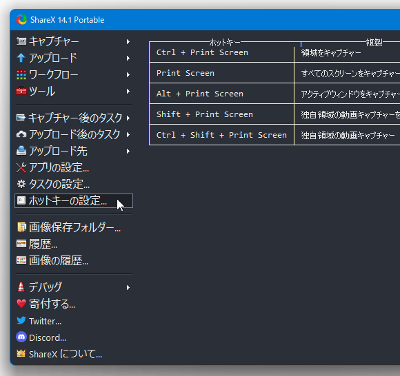Open the アップロード先 menu
The image size is (400, 376).
point(74,151)
